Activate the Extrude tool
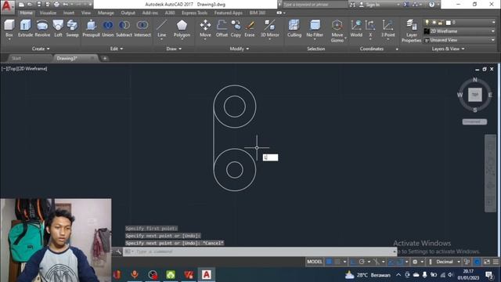 click(25, 28)
